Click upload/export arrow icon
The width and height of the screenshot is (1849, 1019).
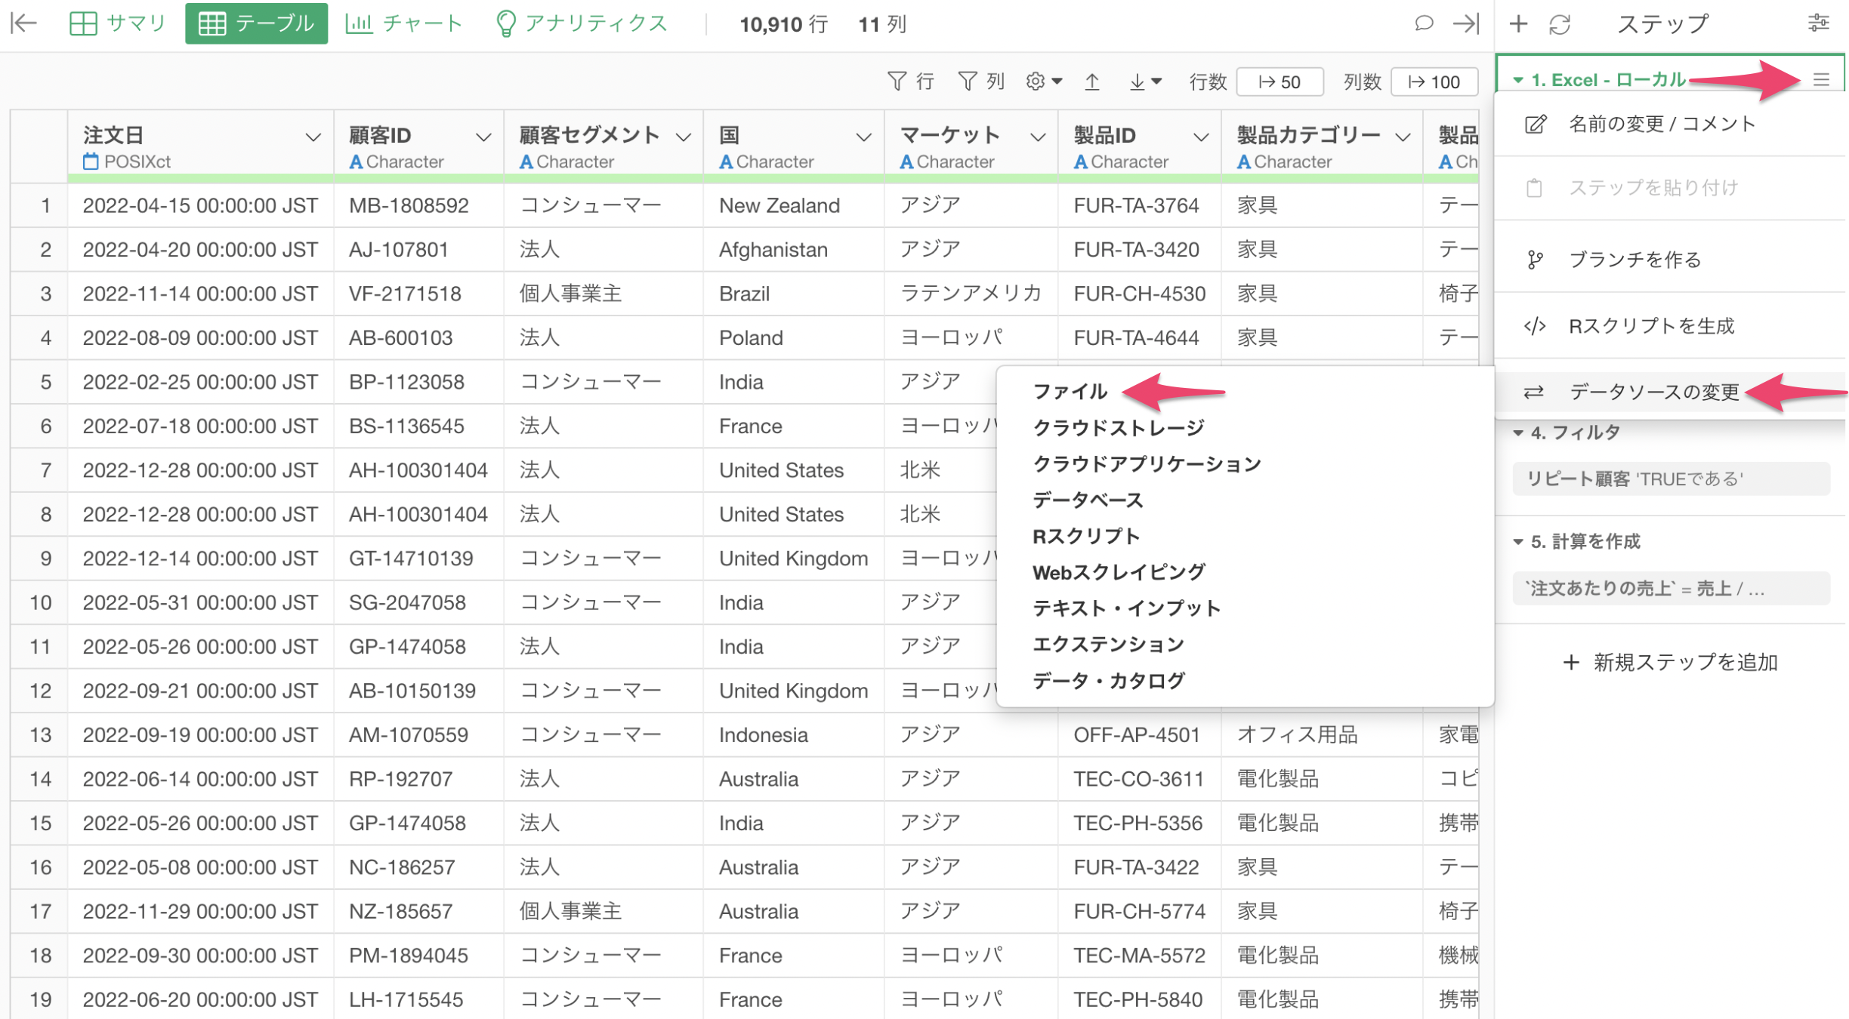1092,81
